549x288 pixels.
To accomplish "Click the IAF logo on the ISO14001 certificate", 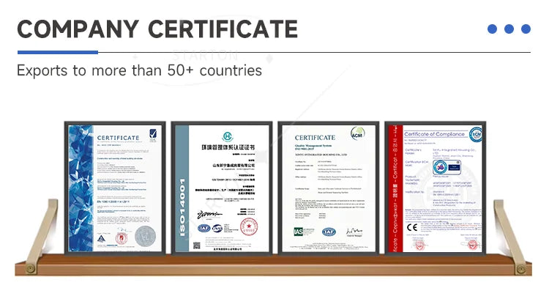I will point(203,228).
